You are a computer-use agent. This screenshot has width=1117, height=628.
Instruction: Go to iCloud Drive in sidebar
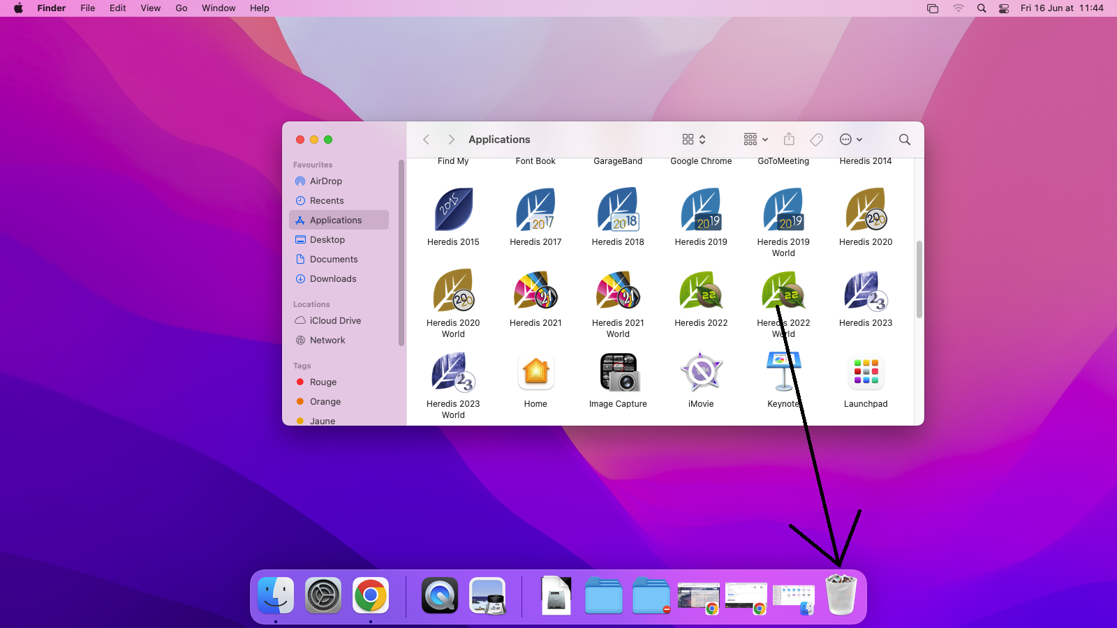(x=335, y=320)
